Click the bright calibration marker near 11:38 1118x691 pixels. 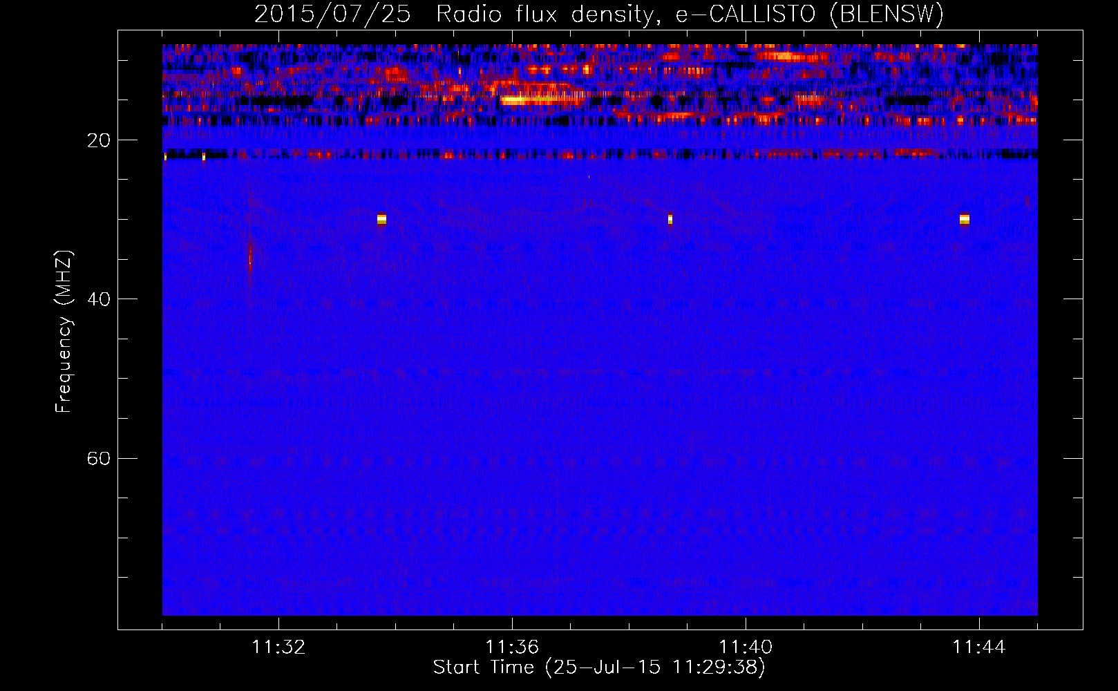[670, 219]
